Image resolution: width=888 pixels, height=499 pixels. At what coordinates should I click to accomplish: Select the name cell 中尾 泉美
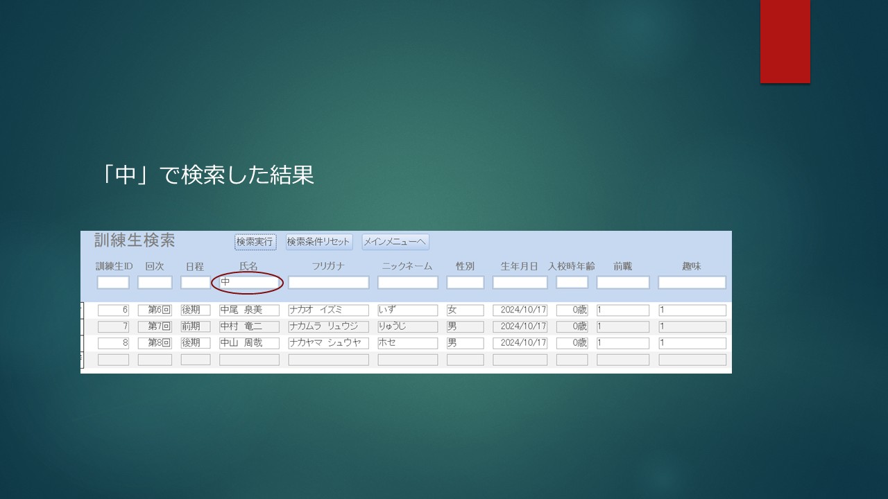249,310
